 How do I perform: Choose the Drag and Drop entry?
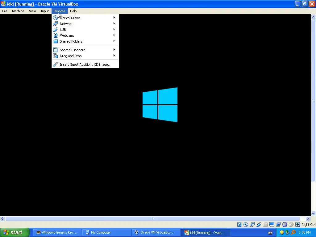(85, 56)
